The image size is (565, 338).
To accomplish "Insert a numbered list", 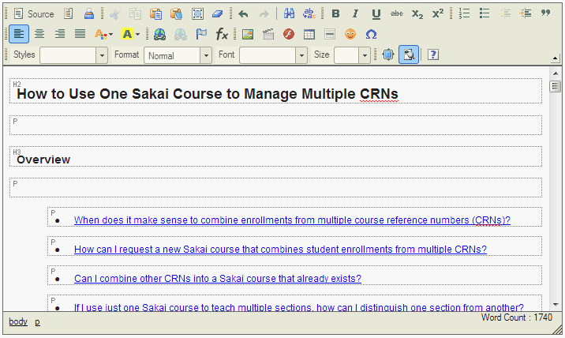I will (464, 14).
